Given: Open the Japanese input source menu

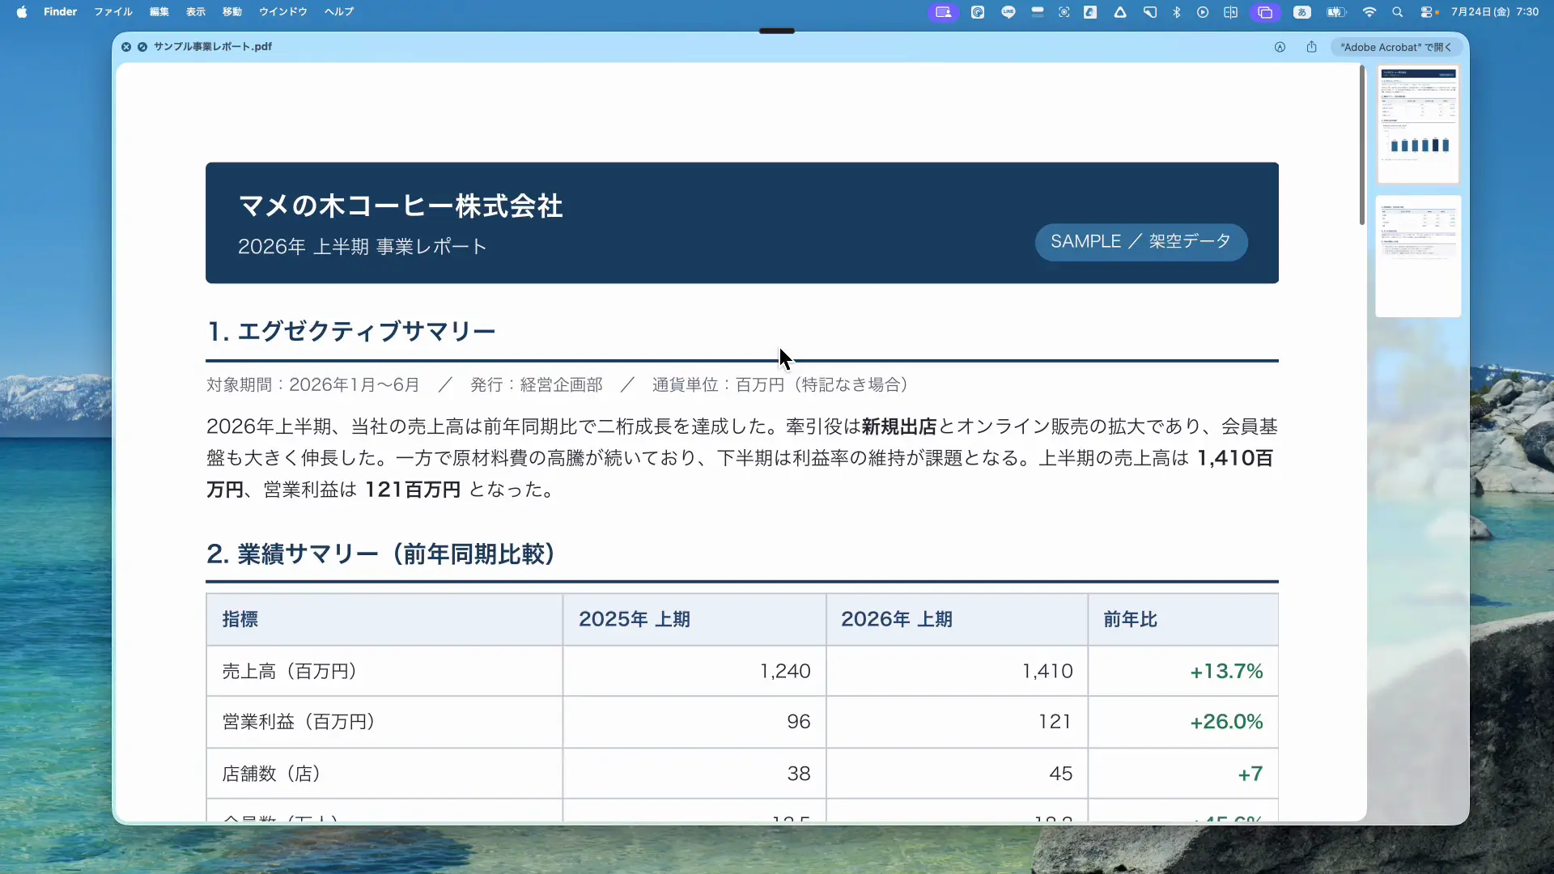Looking at the screenshot, I should (1301, 12).
